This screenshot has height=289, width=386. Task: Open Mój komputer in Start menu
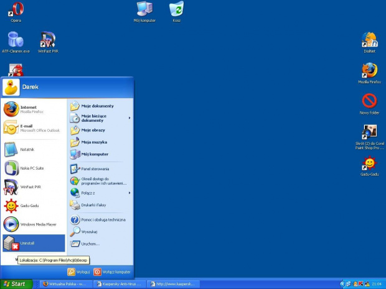point(100,154)
